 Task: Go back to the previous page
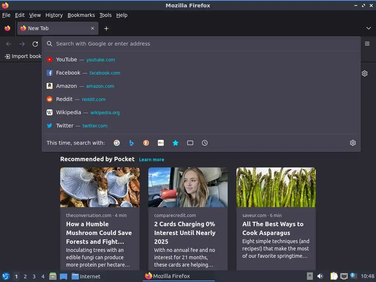pyautogui.click(x=9, y=44)
